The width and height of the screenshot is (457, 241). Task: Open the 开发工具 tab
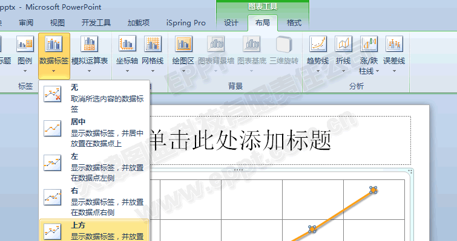pos(96,23)
